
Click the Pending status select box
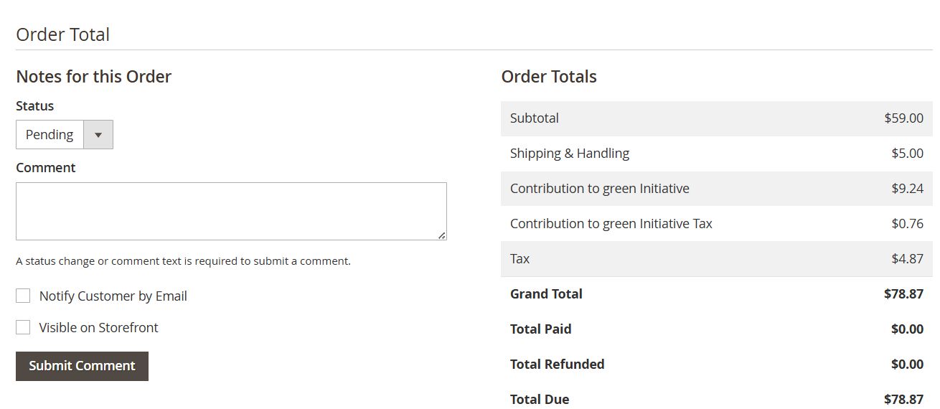pos(50,135)
